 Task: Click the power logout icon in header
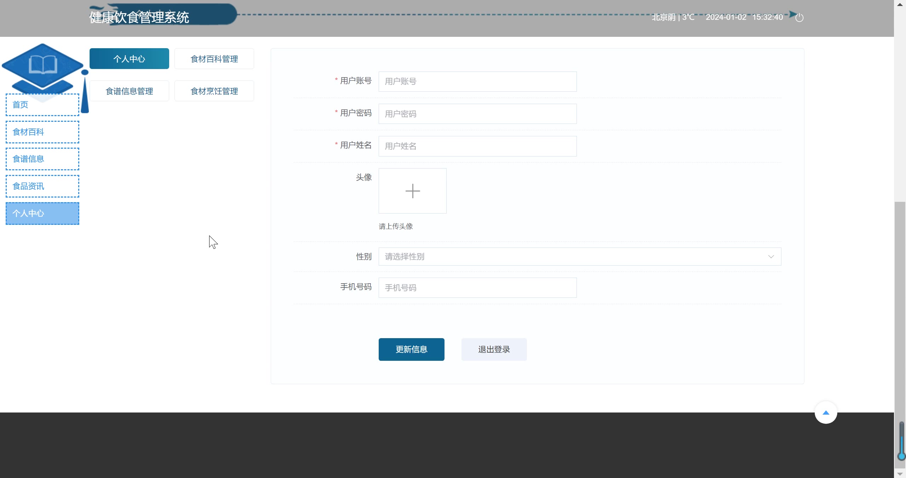click(799, 17)
